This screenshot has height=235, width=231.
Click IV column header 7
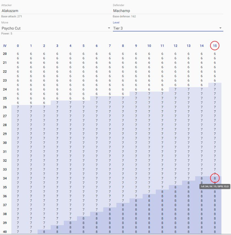(110, 46)
